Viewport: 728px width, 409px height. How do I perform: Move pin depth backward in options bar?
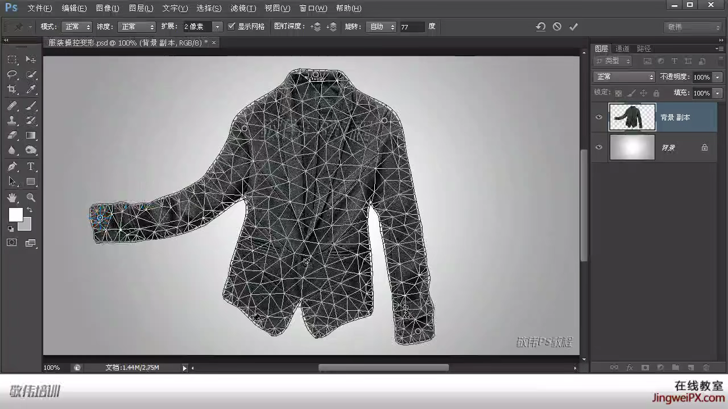point(332,27)
